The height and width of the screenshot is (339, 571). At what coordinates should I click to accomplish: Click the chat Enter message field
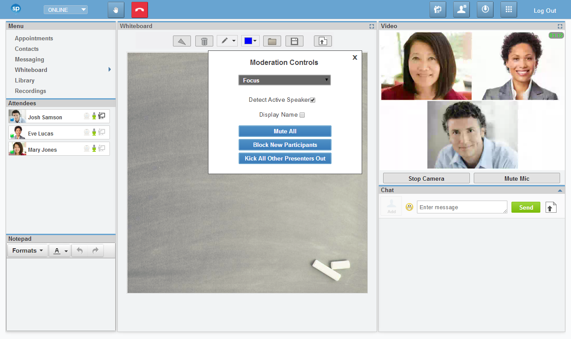(x=462, y=207)
